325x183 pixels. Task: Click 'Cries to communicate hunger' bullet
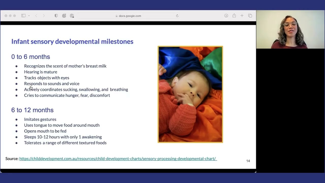(67, 95)
